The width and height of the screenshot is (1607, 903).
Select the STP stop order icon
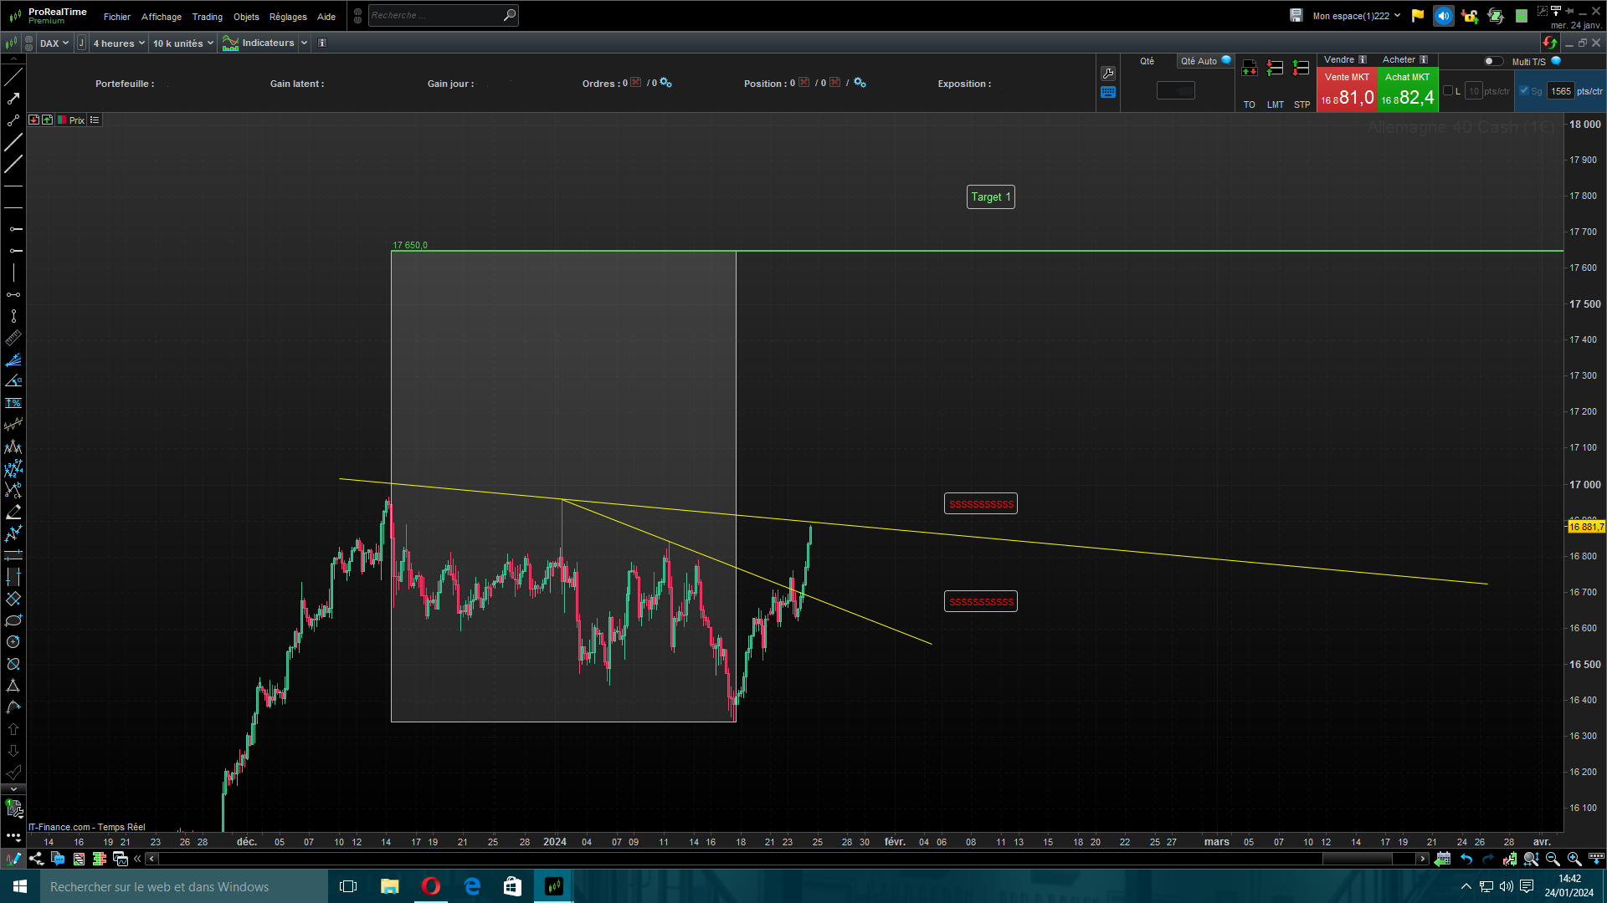click(x=1301, y=69)
